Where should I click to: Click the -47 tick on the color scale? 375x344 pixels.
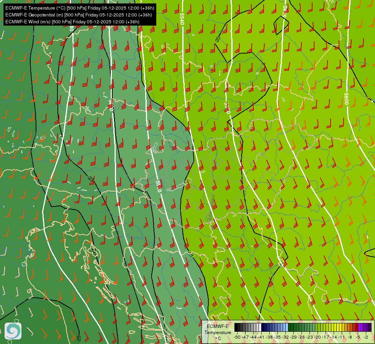click(x=245, y=337)
